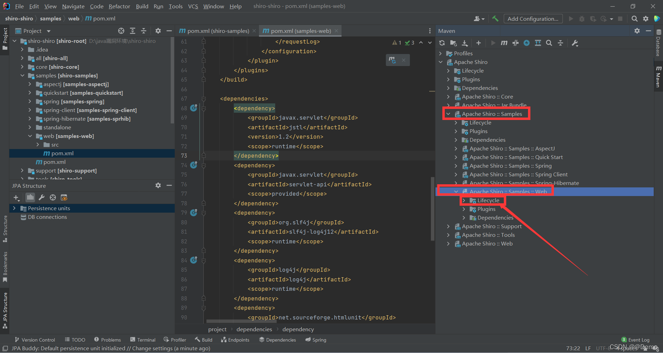Go to next highlighted error arrow

click(430, 43)
